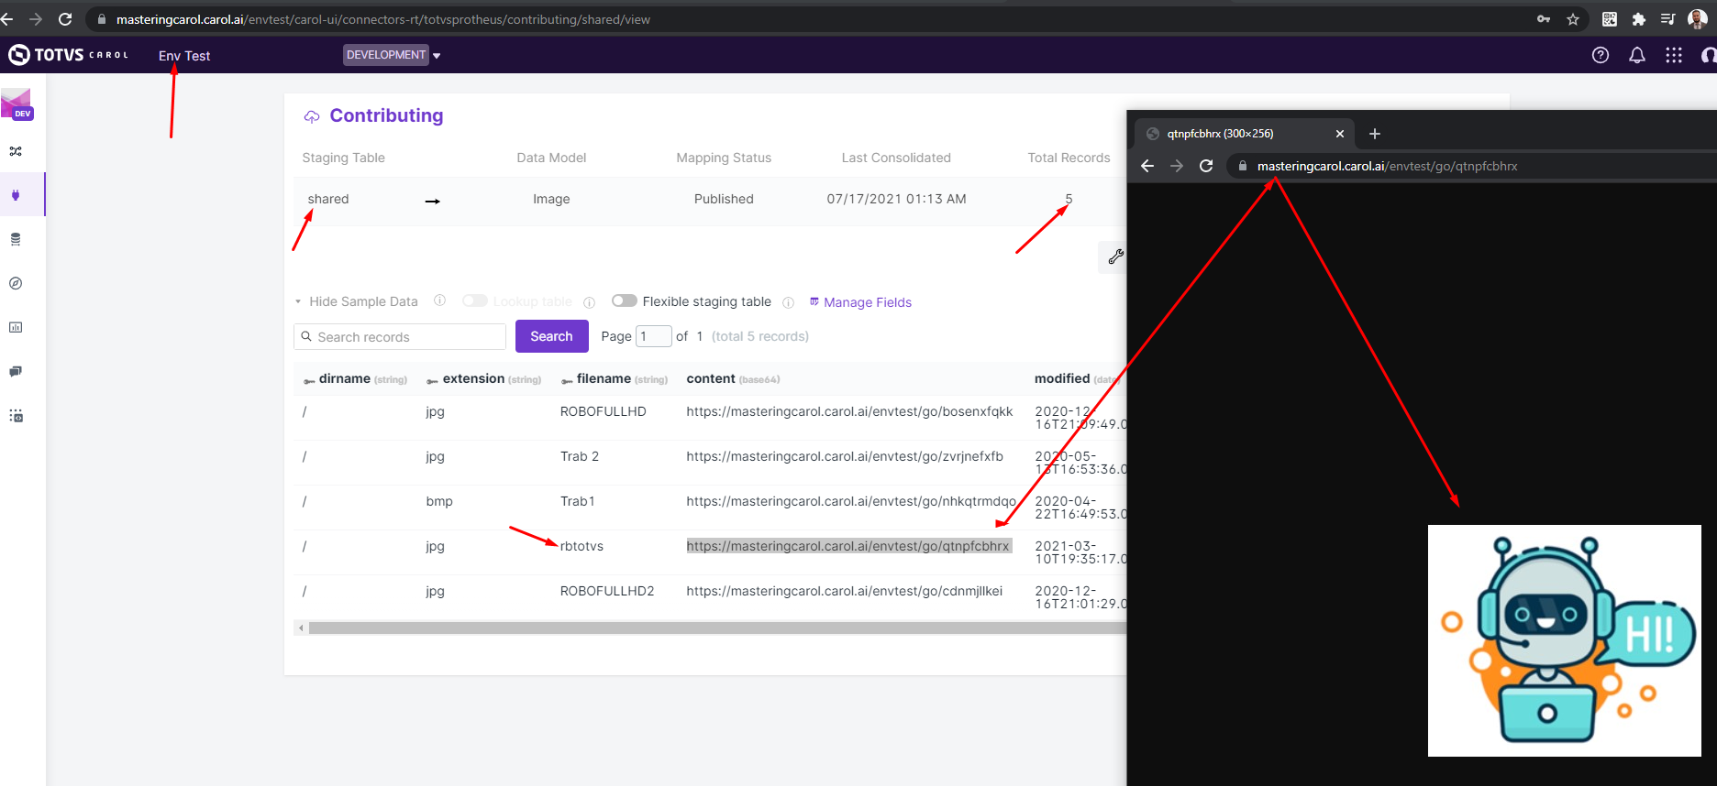Enable the Flexible staging table toggle
The width and height of the screenshot is (1717, 786).
tap(625, 301)
